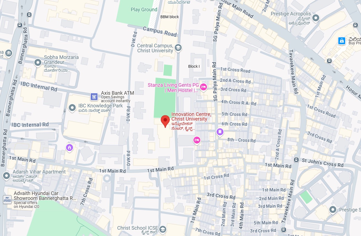Click the red Innovation Centre location pin
This screenshot has height=236, width=361.
[165, 121]
